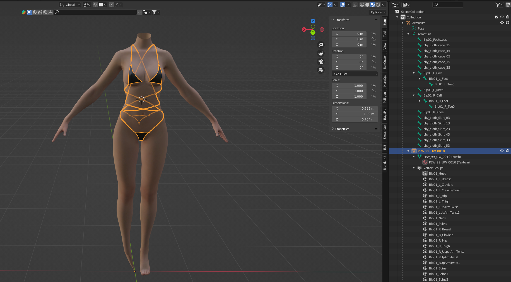Toggle the camera view gizmo
511x282 pixels.
pos(321,62)
